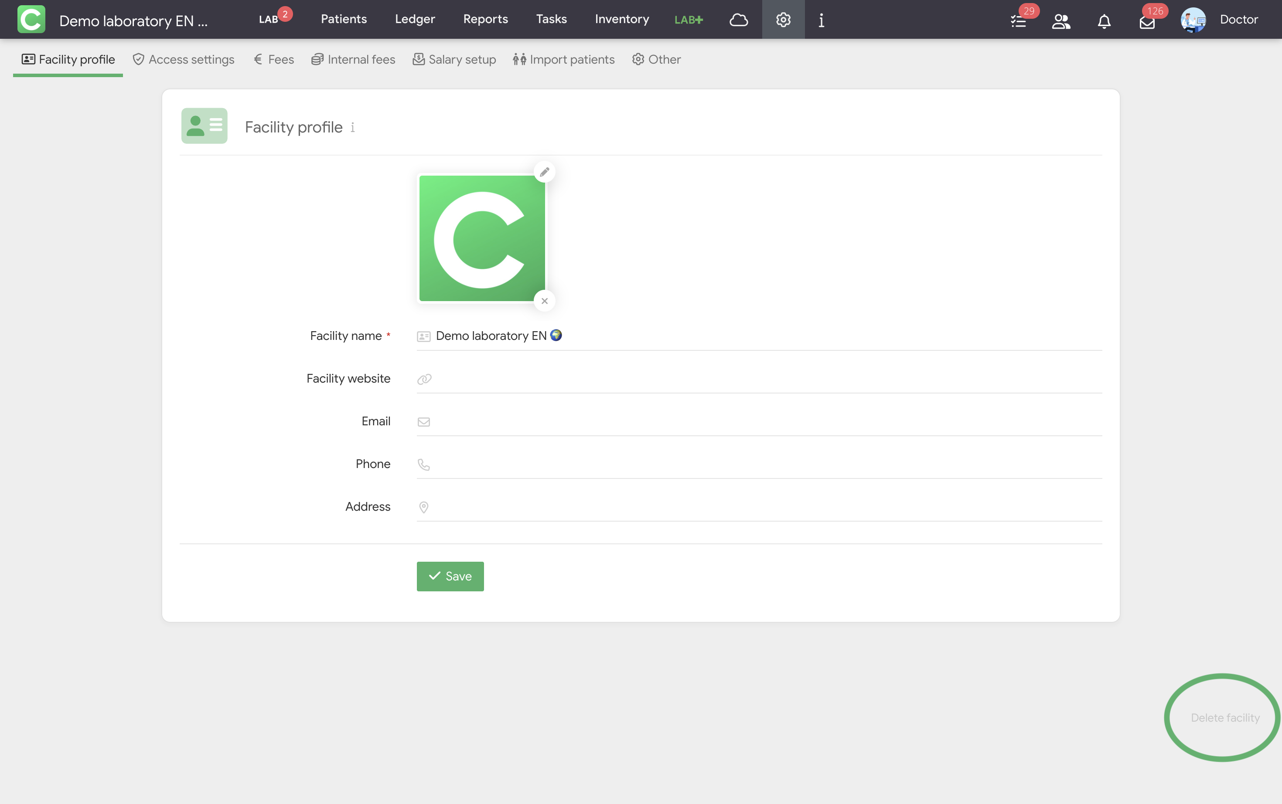Open the Salary setup tab

tap(454, 60)
